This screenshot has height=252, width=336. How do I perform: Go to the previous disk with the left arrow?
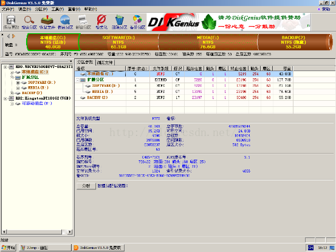(9, 36)
